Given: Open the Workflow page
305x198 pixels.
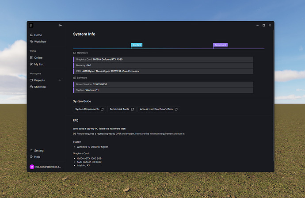Looking at the screenshot, I should 40,42.
